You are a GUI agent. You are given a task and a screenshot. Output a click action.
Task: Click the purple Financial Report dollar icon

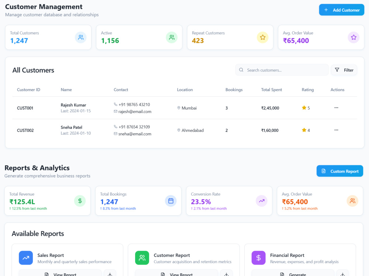(258, 258)
